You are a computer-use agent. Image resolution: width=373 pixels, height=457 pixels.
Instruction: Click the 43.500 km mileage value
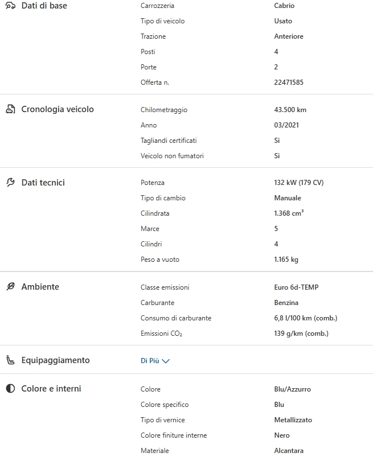point(290,110)
